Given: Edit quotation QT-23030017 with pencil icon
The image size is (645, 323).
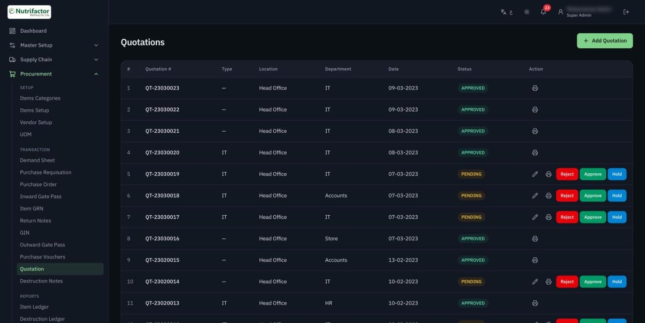Looking at the screenshot, I should [x=535, y=217].
